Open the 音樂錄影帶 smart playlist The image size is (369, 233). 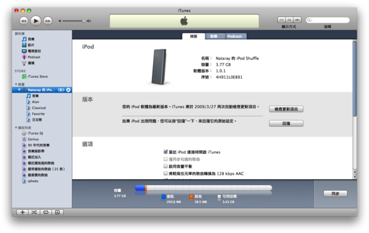point(33,151)
